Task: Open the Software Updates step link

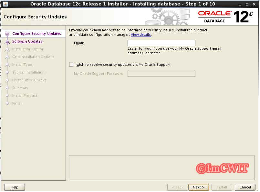Action: [x=27, y=41]
